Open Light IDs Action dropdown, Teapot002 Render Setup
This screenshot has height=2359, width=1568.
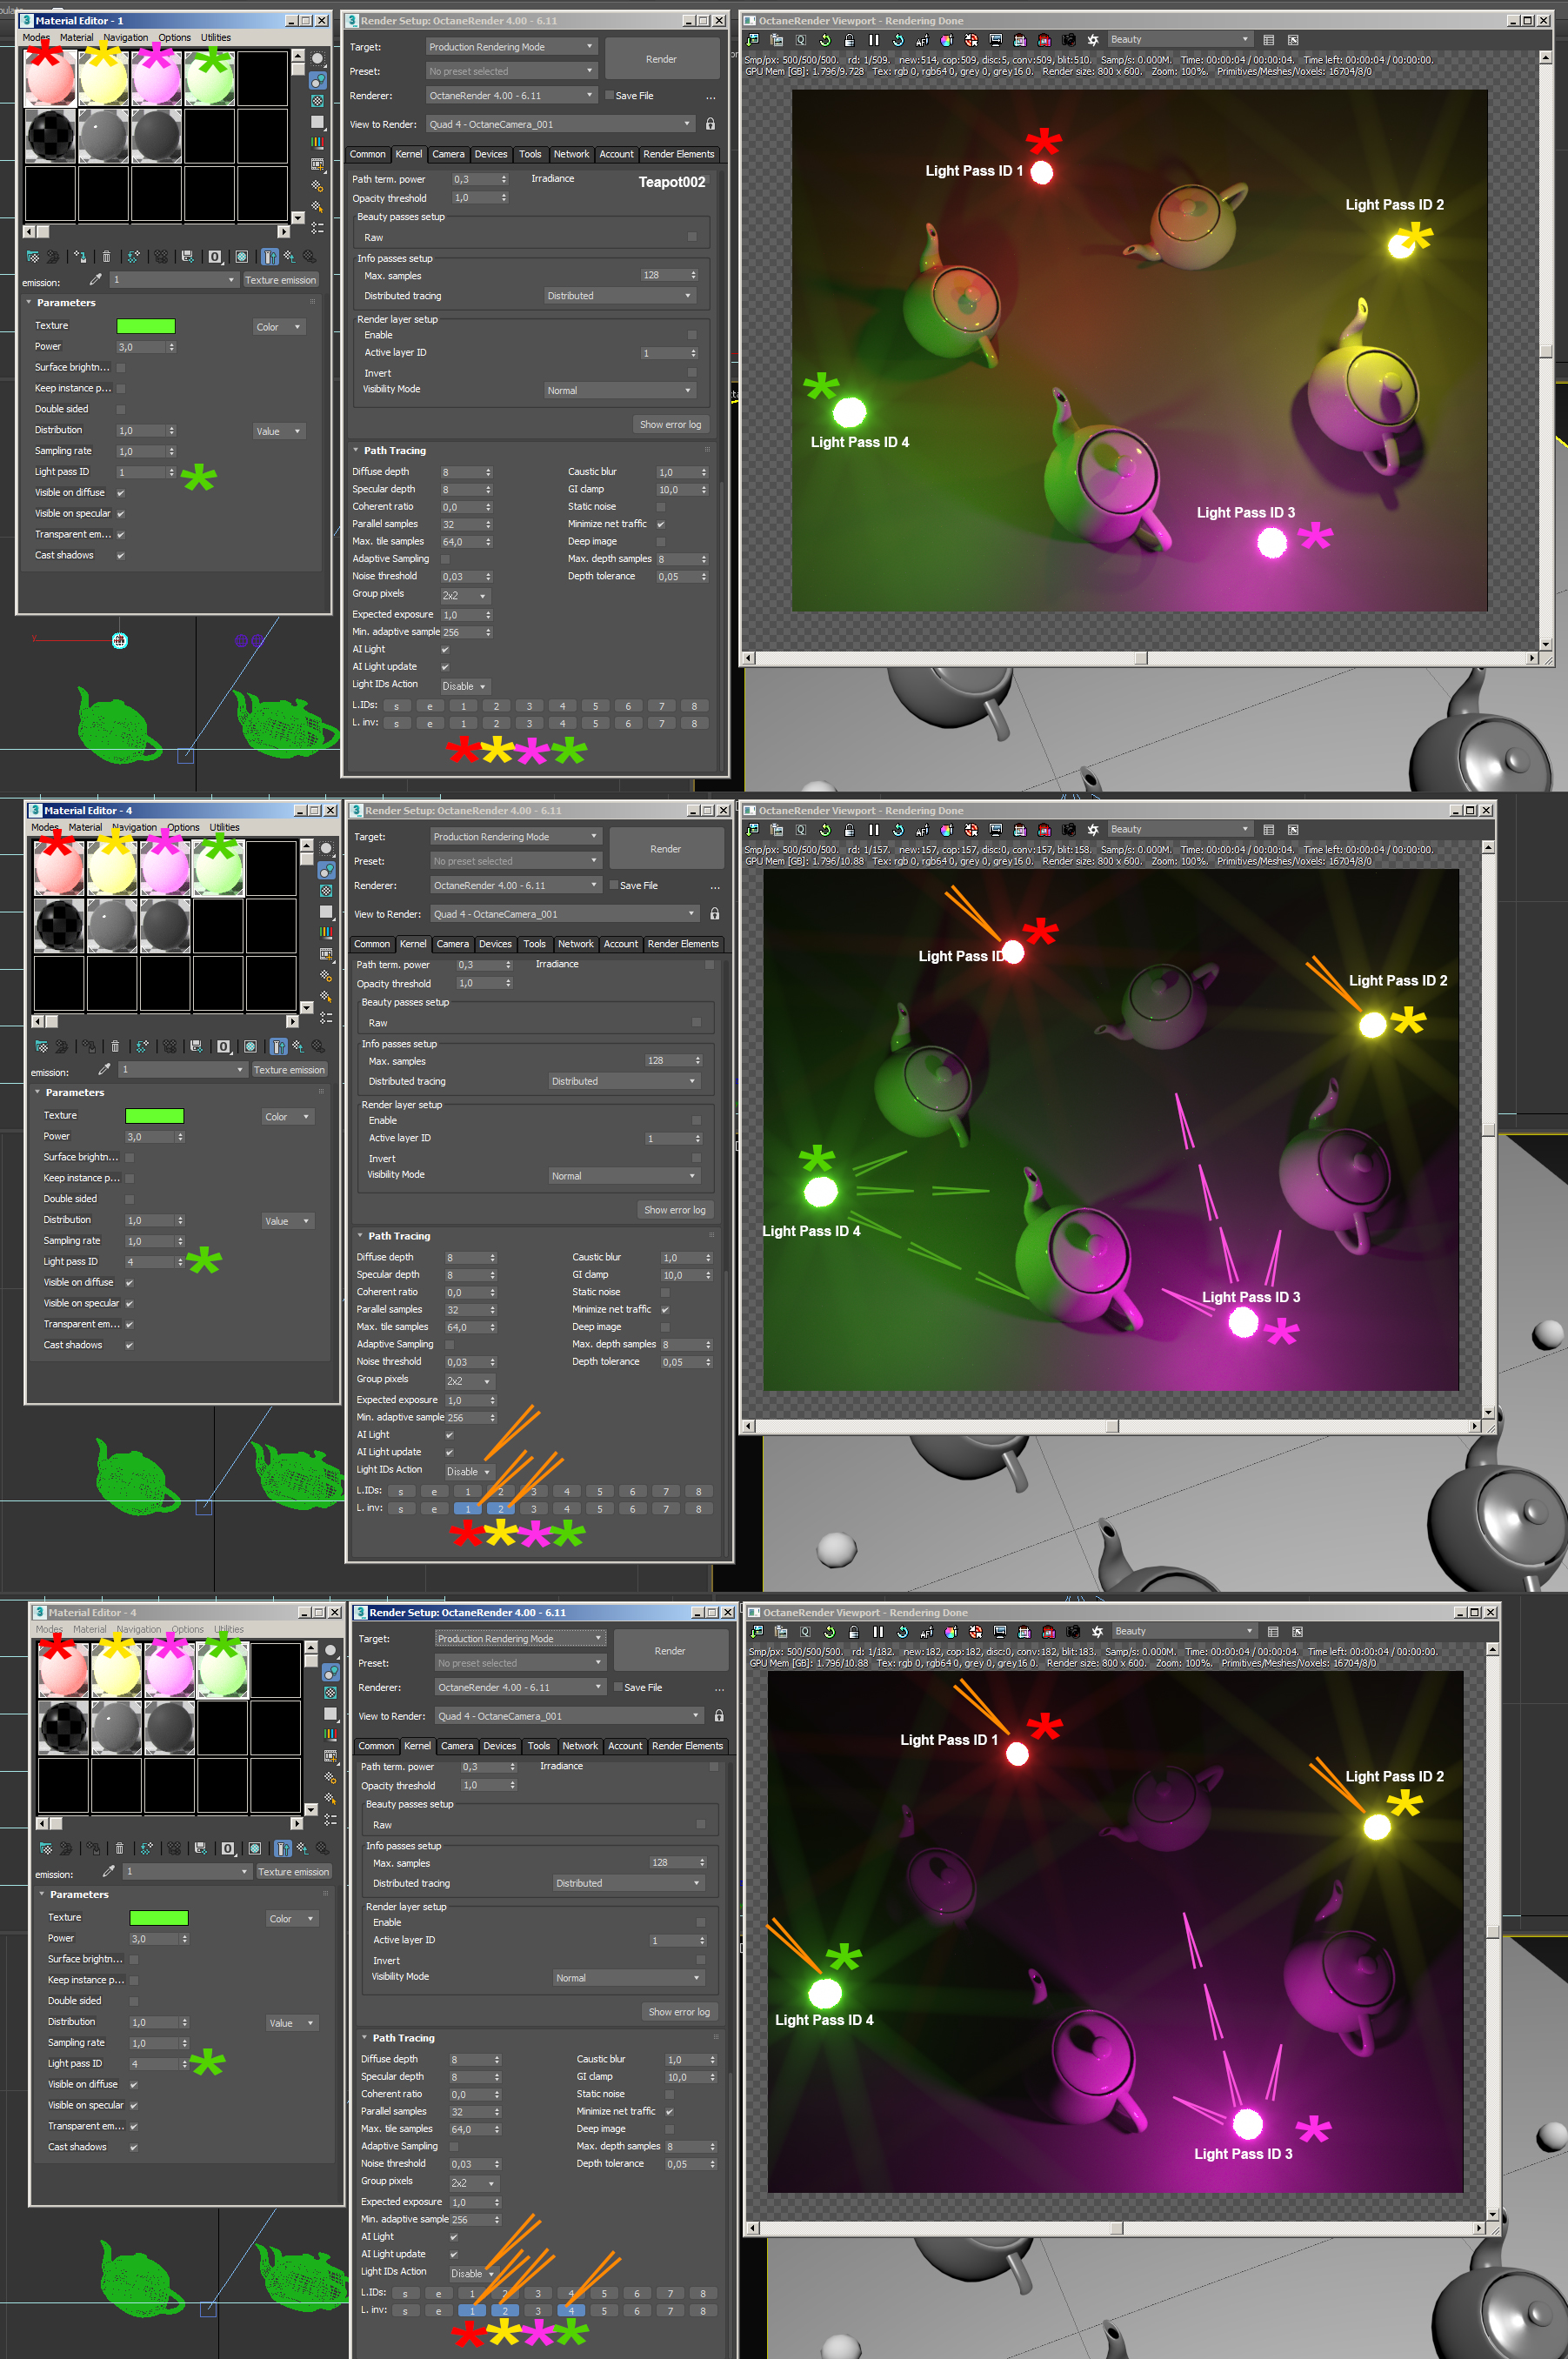[465, 686]
